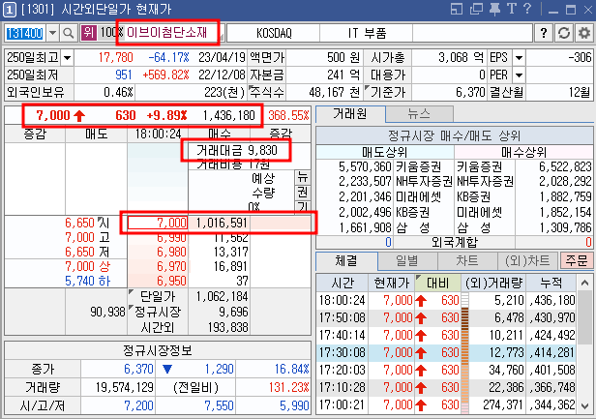Click the small 권 side button

point(303,193)
